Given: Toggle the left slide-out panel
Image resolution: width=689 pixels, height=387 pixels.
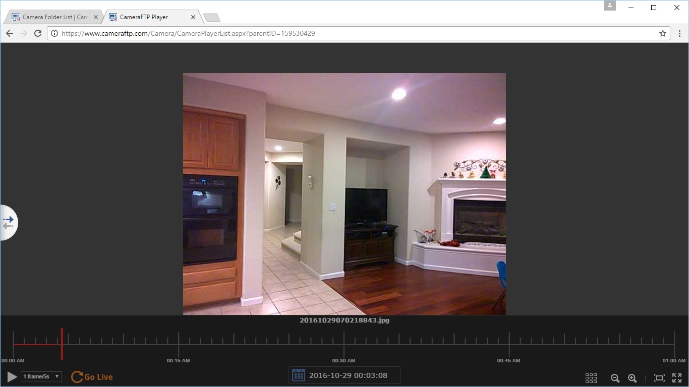Looking at the screenshot, I should (x=9, y=222).
